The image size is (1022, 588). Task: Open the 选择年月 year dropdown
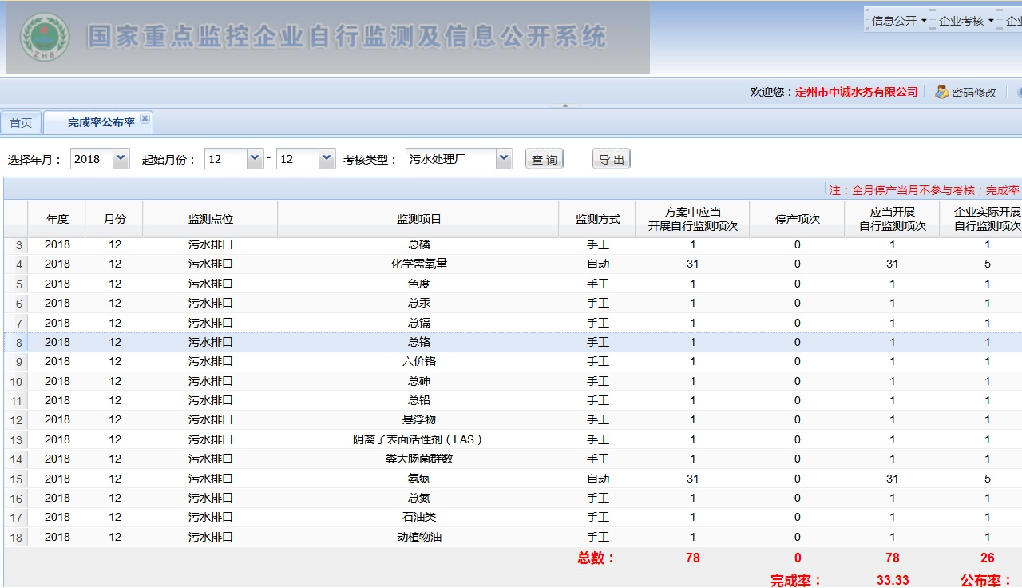click(x=121, y=159)
